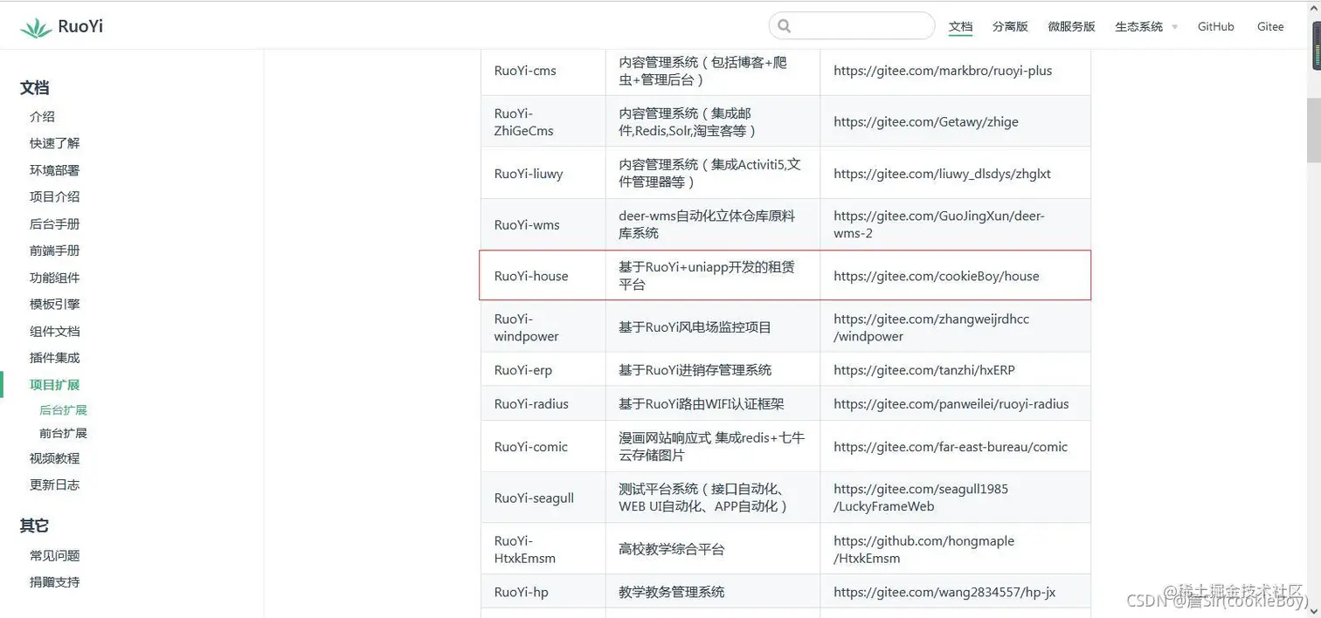
Task: Click the RuoYi-ZhiGeCms table cell
Action: 543,121
